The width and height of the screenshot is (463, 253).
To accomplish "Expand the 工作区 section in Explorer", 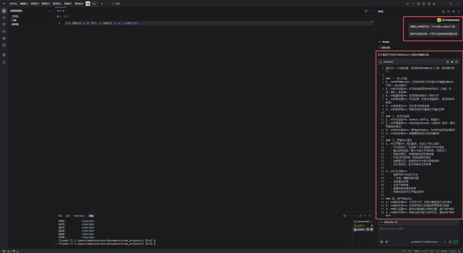I will click(x=15, y=16).
